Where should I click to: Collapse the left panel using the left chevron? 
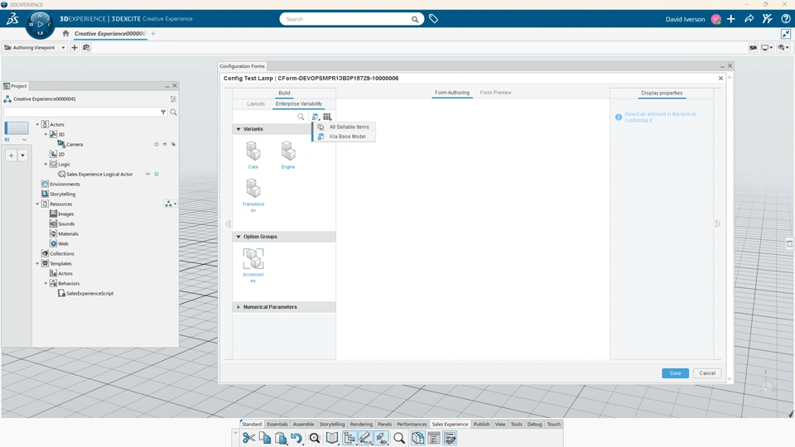[229, 224]
